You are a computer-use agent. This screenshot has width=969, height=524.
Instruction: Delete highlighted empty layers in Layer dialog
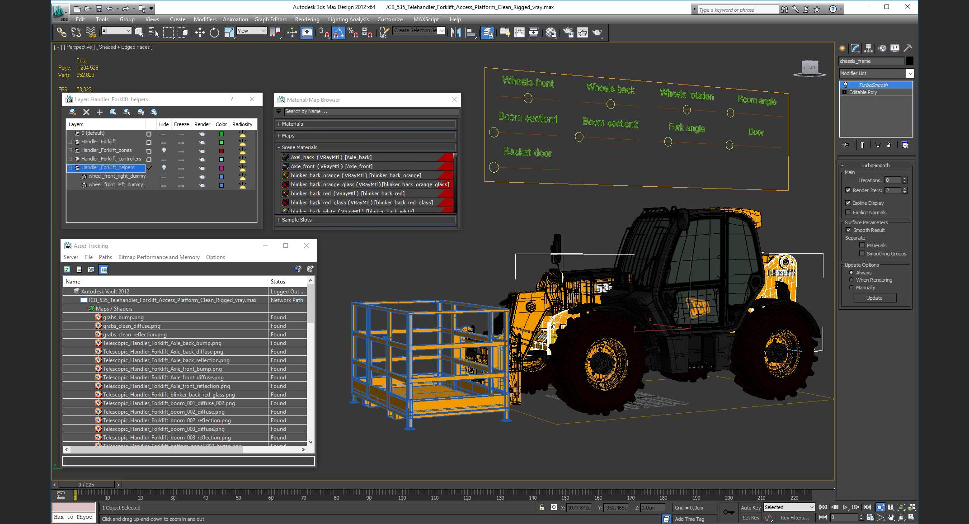coord(86,112)
